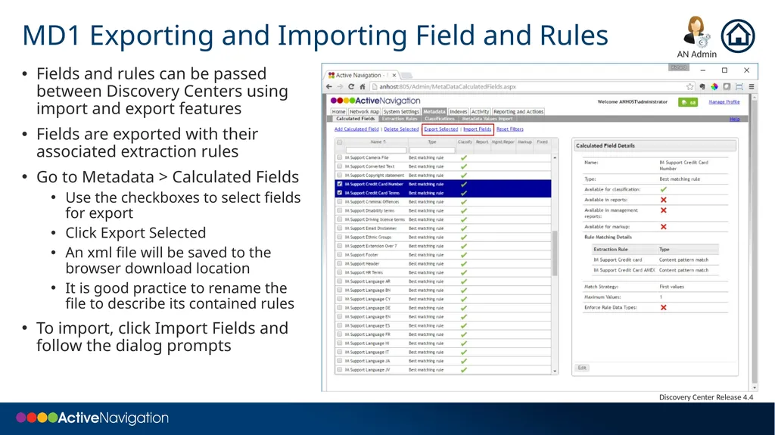Reload the page with the refresh icon

point(351,86)
